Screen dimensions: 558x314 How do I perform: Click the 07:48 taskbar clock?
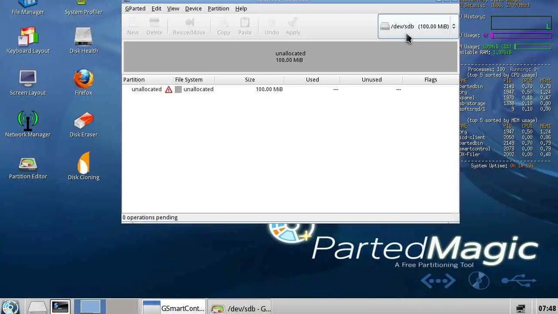pyautogui.click(x=547, y=308)
